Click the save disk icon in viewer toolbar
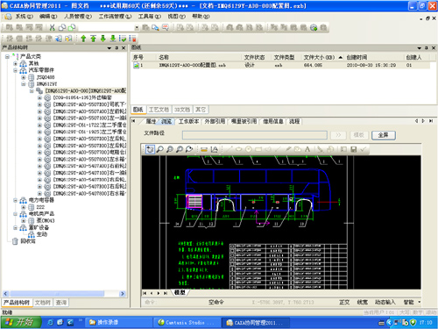The image size is (438, 329). coord(354,149)
